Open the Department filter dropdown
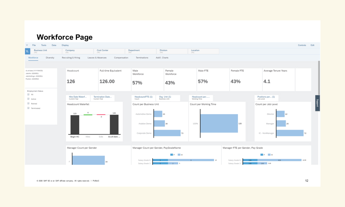The width and height of the screenshot is (345, 207). click(141, 51)
